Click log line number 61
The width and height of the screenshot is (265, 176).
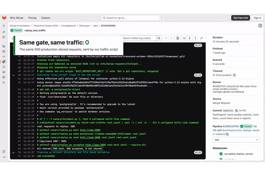[19, 119]
